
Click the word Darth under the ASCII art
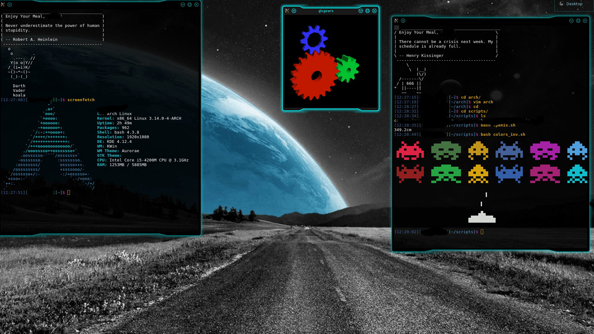pyautogui.click(x=19, y=86)
